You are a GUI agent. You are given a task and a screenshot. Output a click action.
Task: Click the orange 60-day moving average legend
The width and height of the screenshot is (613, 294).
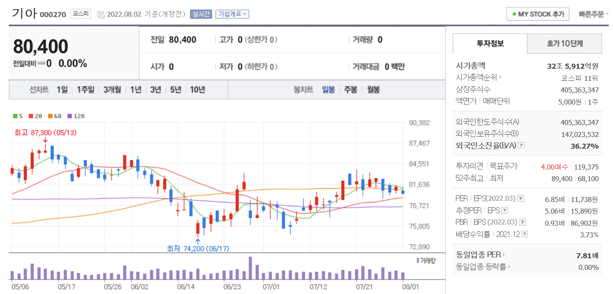pyautogui.click(x=54, y=116)
